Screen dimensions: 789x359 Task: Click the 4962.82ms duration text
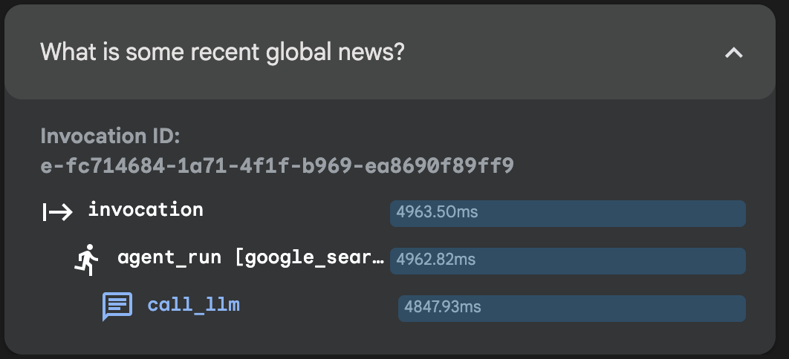pyautogui.click(x=436, y=259)
